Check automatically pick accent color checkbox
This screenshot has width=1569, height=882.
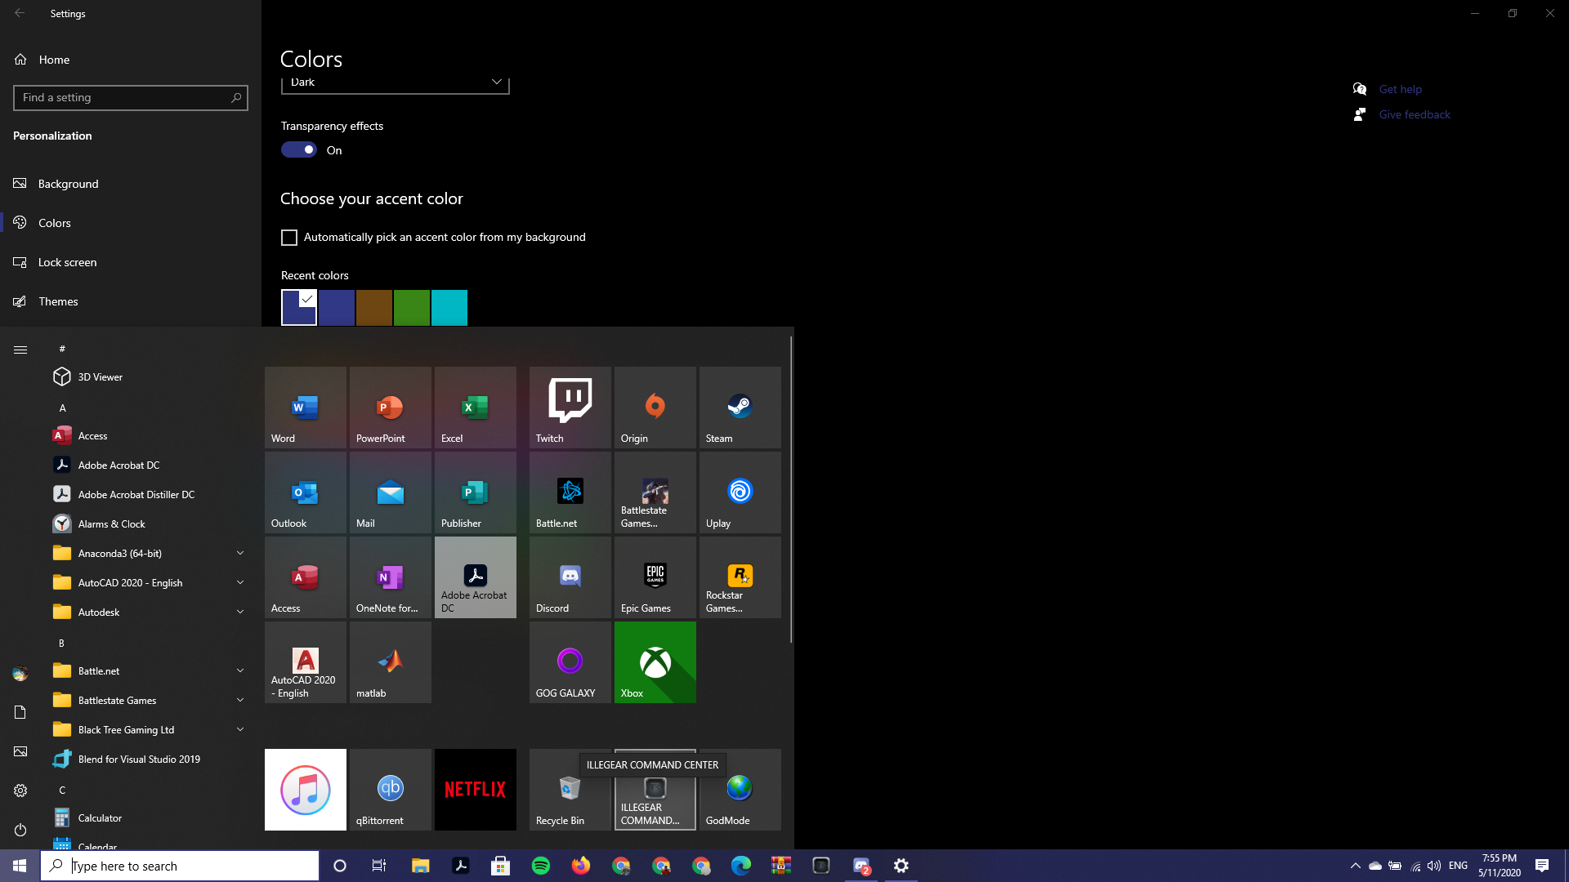tap(289, 238)
